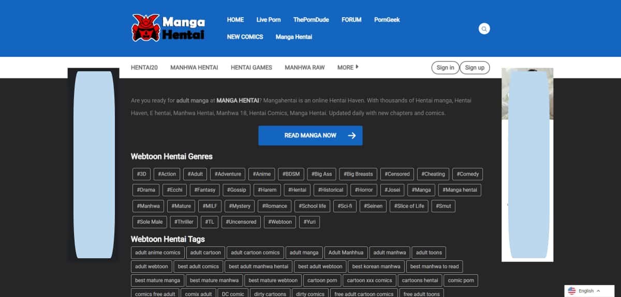Click the Sign up button
The height and width of the screenshot is (297, 621).
pyautogui.click(x=475, y=68)
